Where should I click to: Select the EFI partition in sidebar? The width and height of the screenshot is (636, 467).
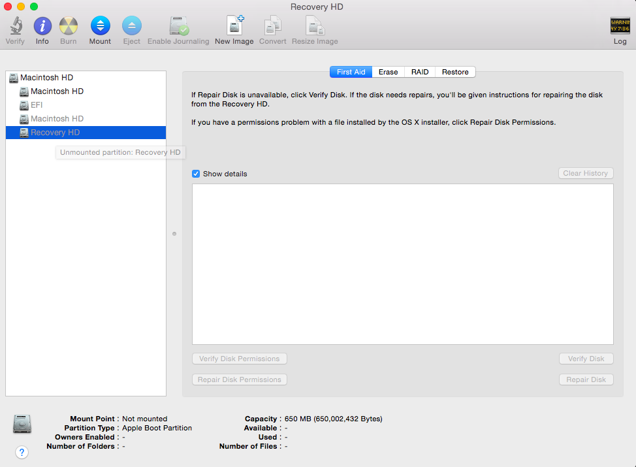(86, 105)
